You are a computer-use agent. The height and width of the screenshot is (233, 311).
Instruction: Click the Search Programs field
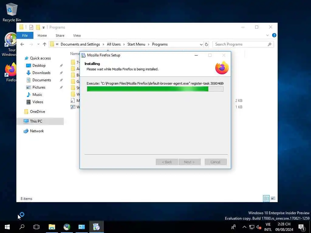tap(243, 44)
